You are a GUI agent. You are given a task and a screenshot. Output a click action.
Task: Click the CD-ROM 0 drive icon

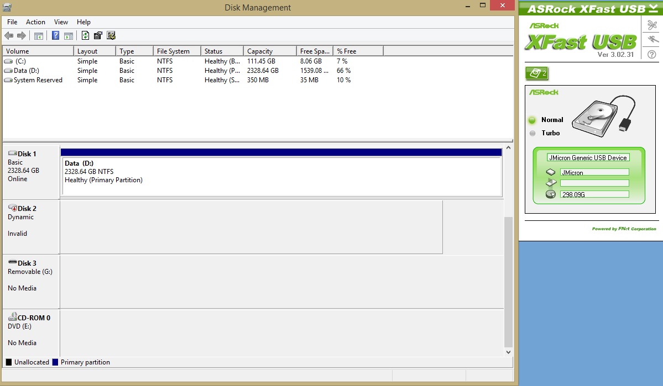pos(12,317)
